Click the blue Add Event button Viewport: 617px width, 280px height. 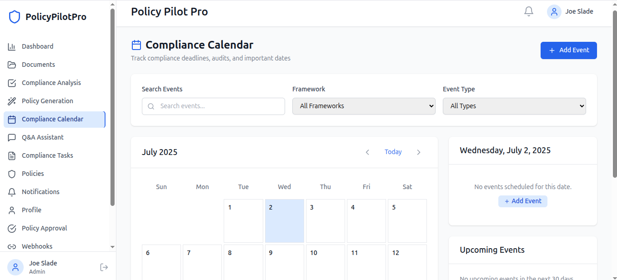pos(568,50)
